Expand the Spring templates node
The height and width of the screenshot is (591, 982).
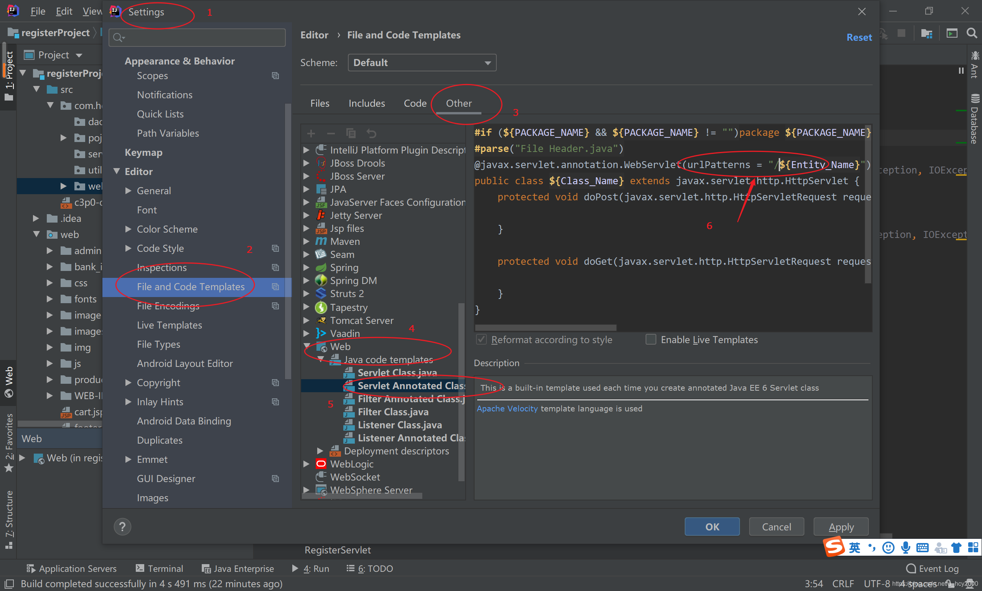pyautogui.click(x=306, y=267)
